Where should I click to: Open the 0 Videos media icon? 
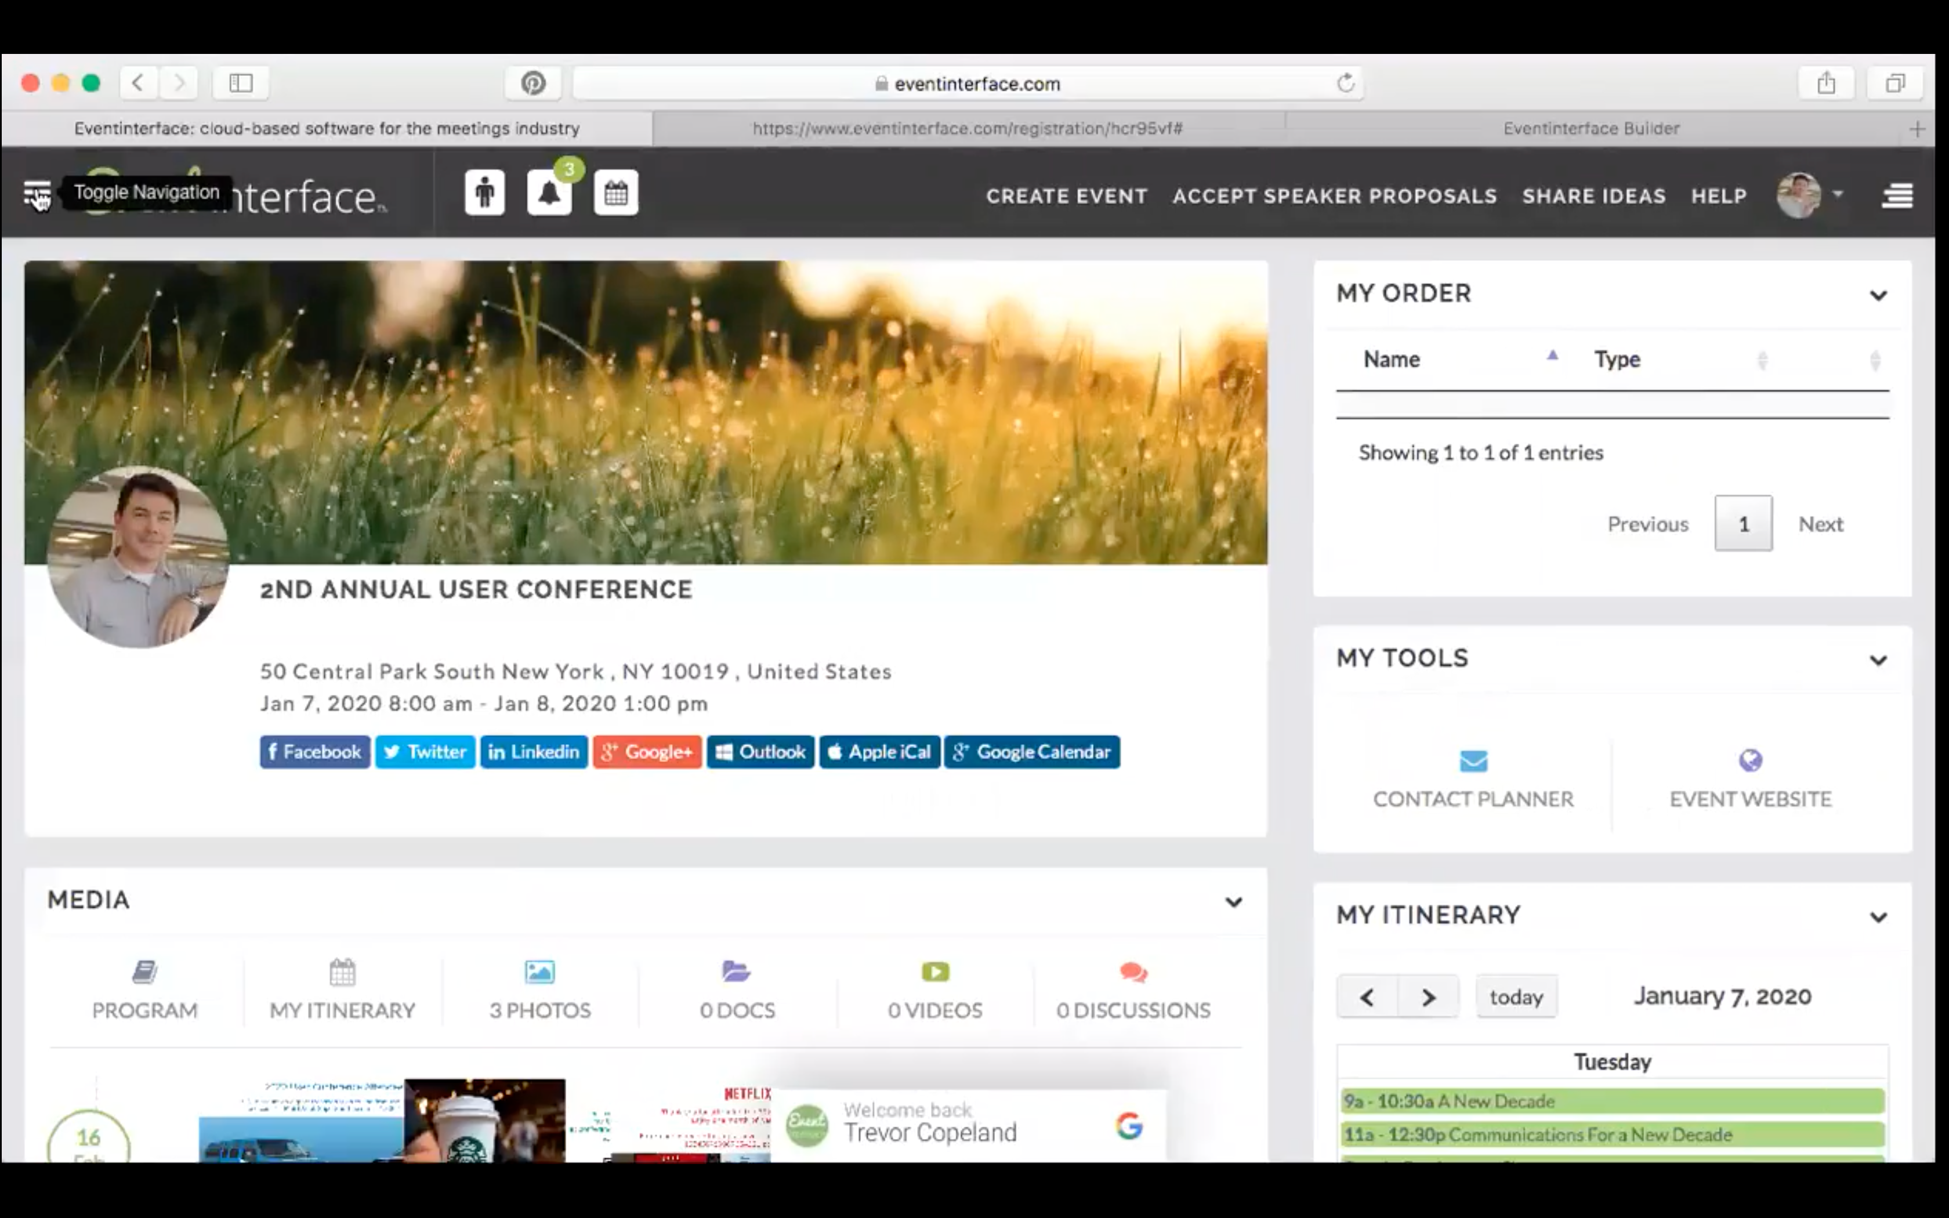(934, 971)
